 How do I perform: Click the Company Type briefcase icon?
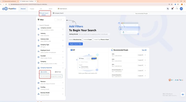coord(38,46)
